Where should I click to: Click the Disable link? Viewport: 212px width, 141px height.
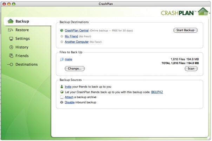click(69, 102)
